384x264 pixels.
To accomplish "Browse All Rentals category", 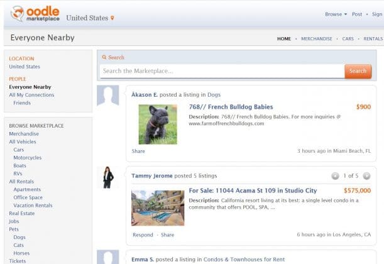I will [21, 182].
